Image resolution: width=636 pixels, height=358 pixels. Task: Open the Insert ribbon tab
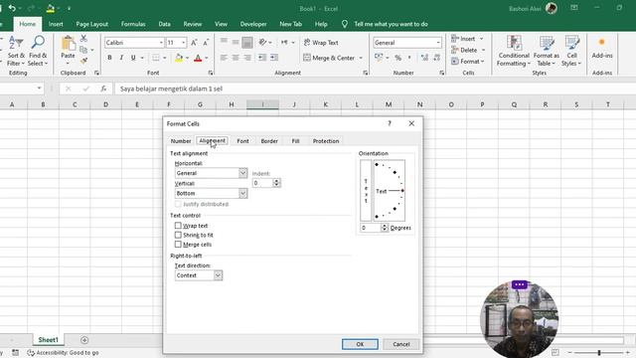[x=56, y=24]
